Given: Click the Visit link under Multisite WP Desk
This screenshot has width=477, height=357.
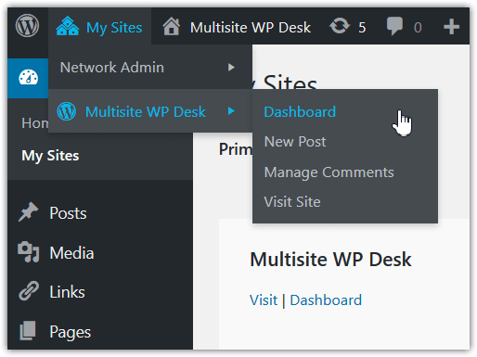Looking at the screenshot, I should click(x=264, y=300).
